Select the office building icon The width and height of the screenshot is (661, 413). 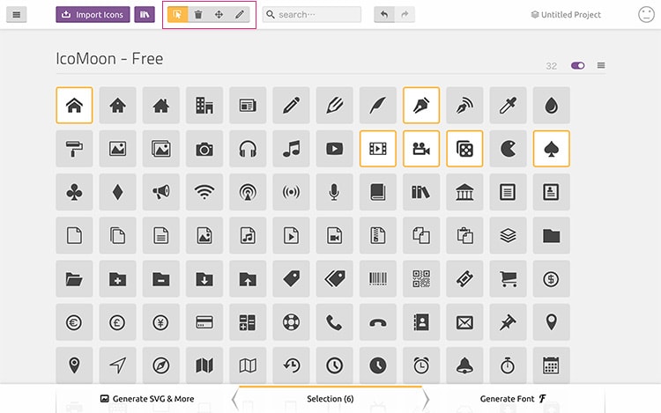204,106
